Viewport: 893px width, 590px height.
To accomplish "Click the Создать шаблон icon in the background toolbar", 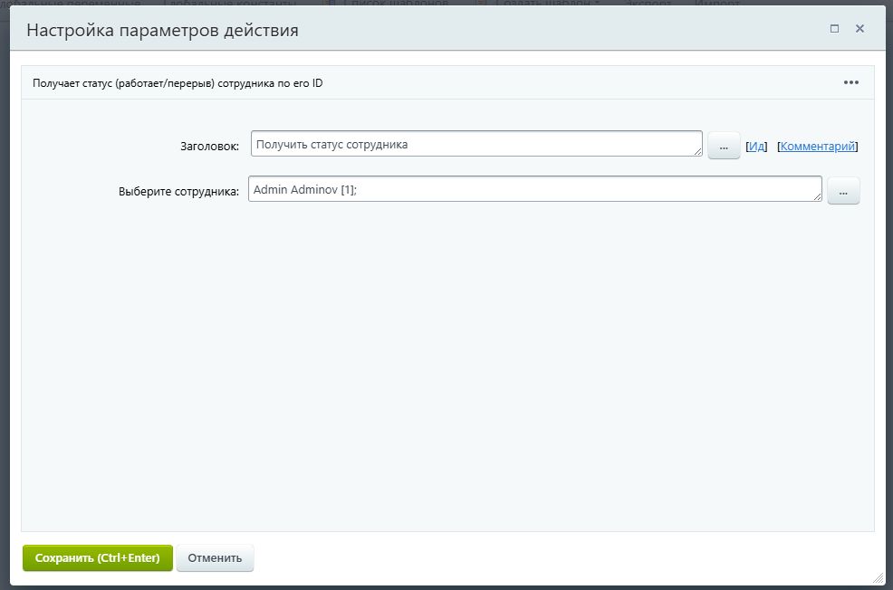I will tap(484, 3).
